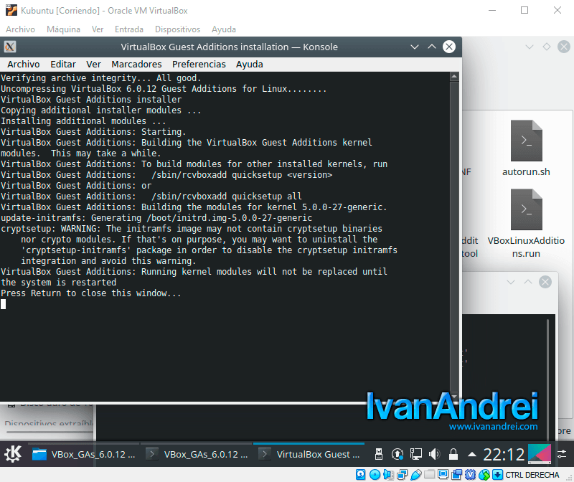
Task: Open Konsole Ver menu
Action: tap(93, 65)
